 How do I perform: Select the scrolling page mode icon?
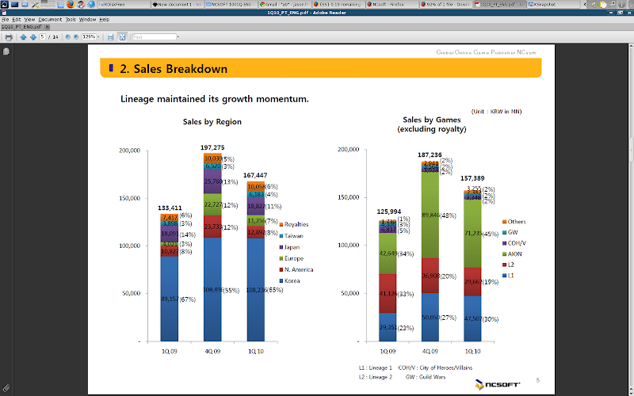point(110,37)
